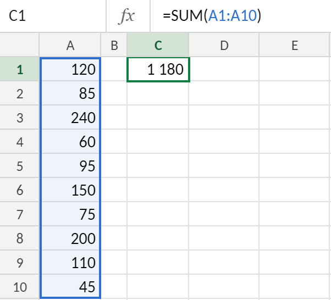Click cell A4 containing 60
This screenshot has width=331, height=300.
pos(70,141)
